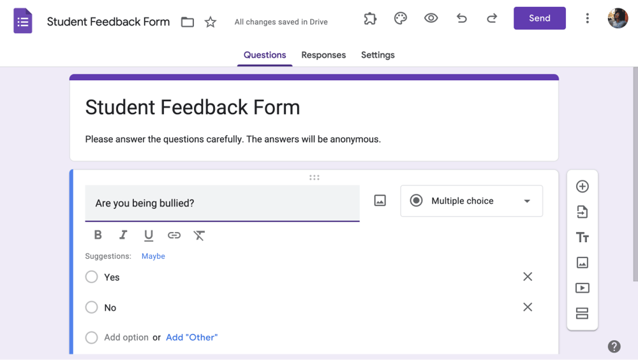Viewport: 638px width, 360px height.
Task: Add section from the sidebar
Action: 582,313
